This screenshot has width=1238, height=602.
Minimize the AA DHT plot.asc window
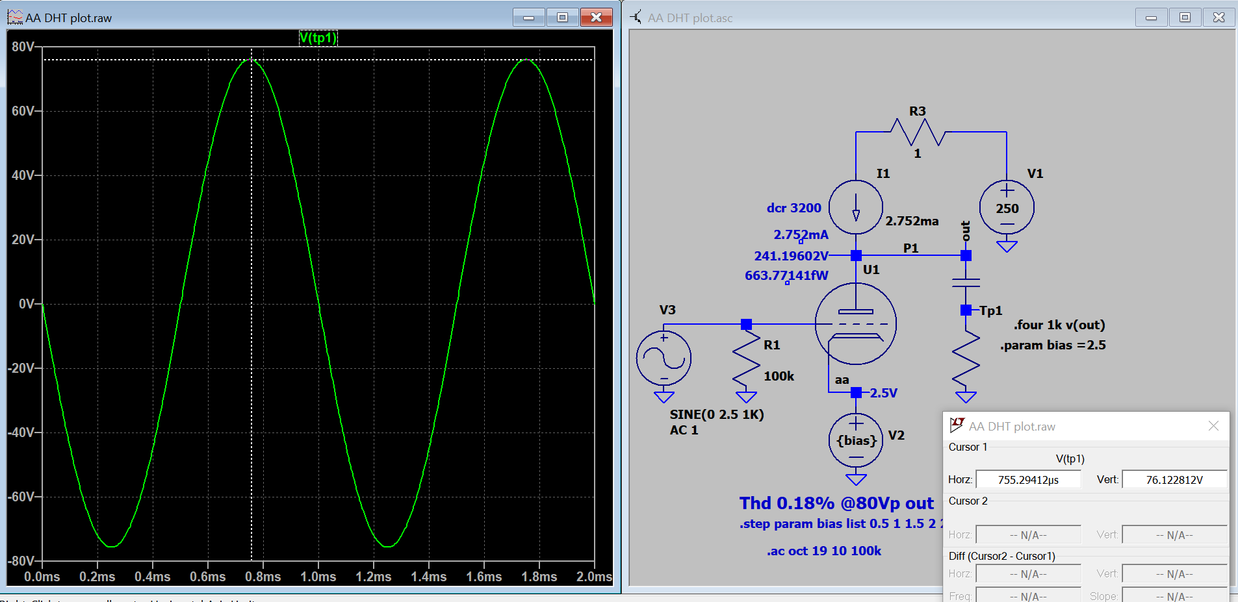pos(1151,17)
